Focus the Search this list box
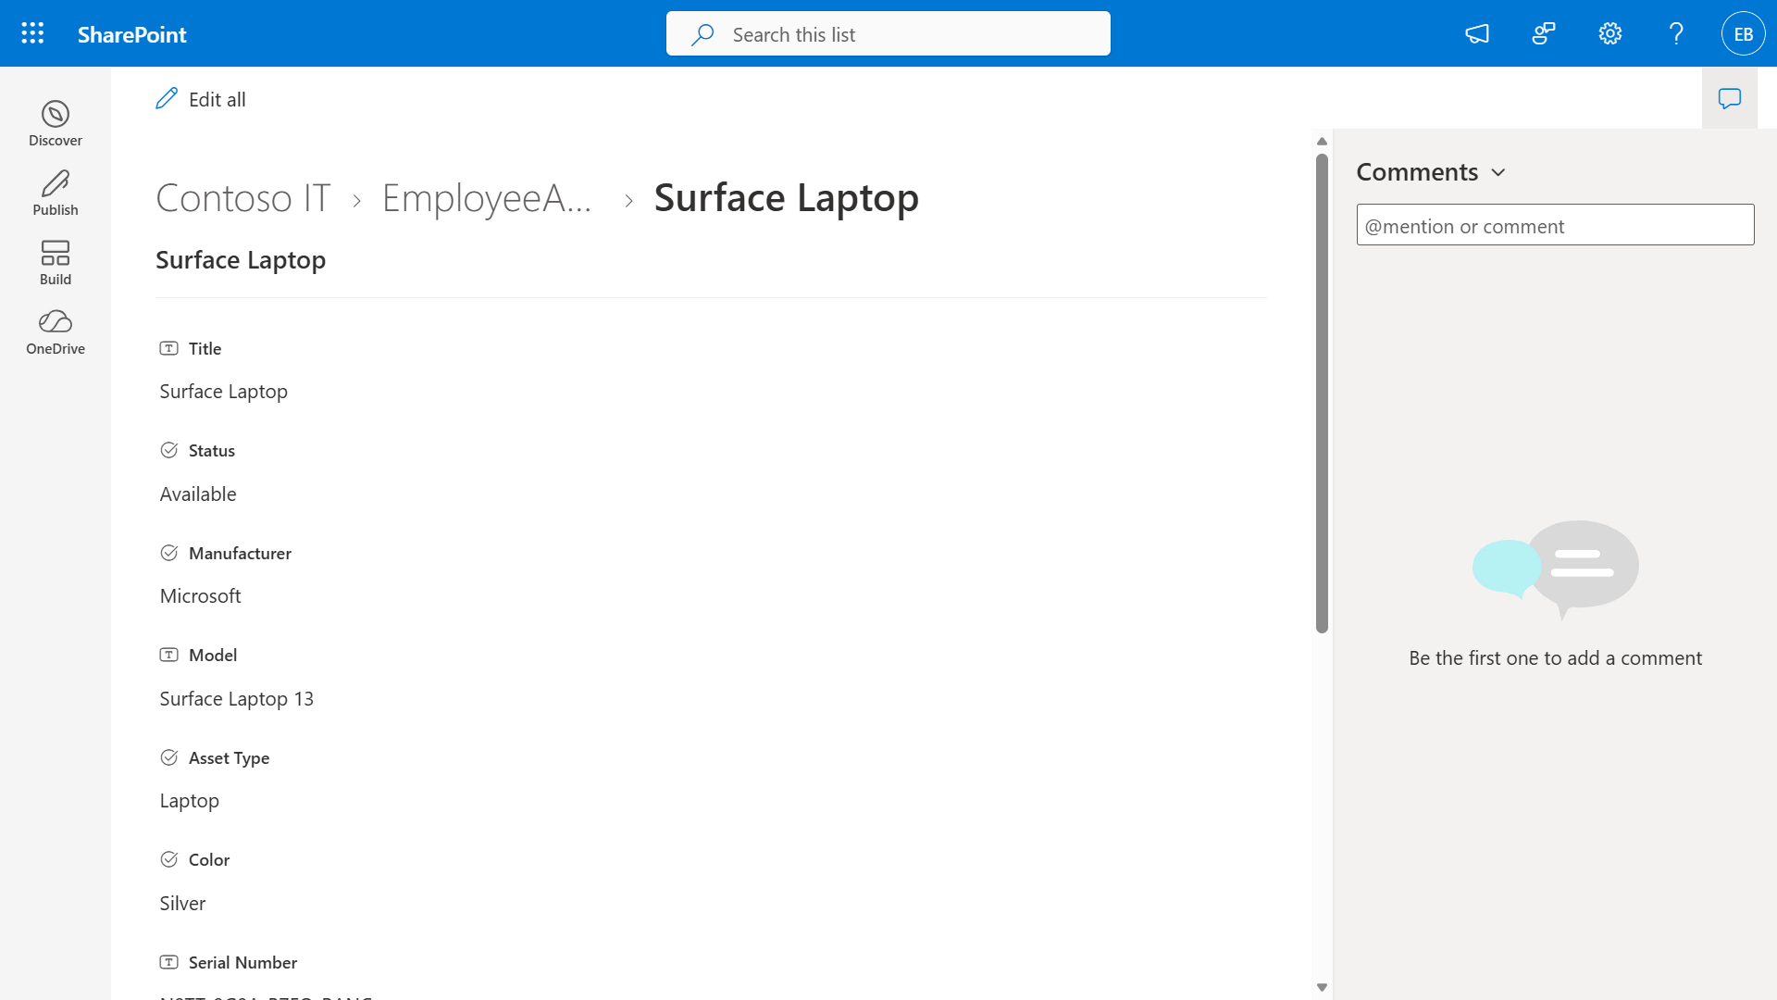This screenshot has width=1777, height=1000. [888, 34]
